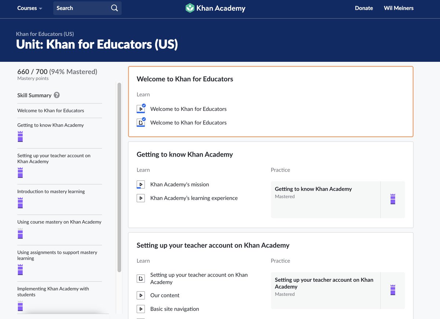Image resolution: width=440 pixels, height=319 pixels.
Task: Click mastery tower icon under Setting up your teacher account in sidebar
Action: (20, 173)
